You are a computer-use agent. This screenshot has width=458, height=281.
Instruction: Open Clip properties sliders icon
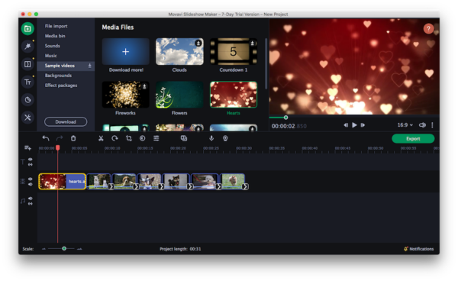pos(156,138)
